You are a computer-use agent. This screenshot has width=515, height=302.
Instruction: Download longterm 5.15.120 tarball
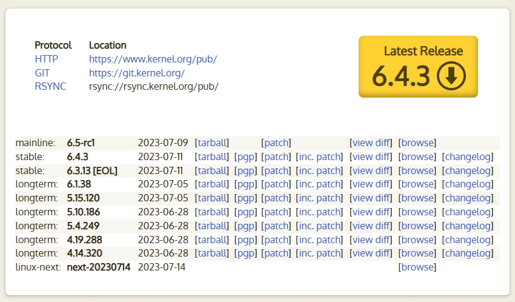(x=212, y=198)
